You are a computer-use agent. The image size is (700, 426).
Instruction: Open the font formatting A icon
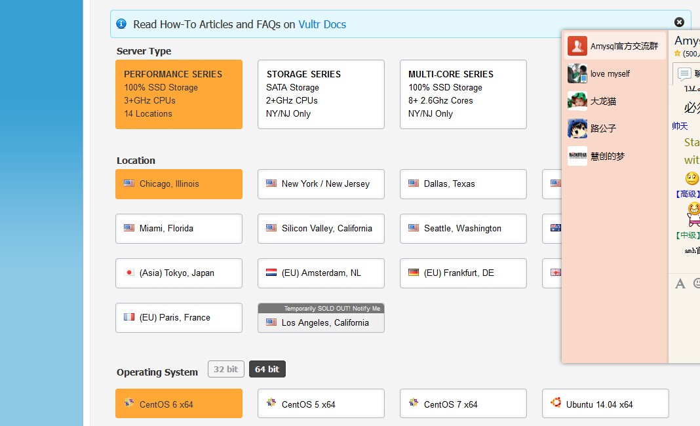tap(680, 283)
